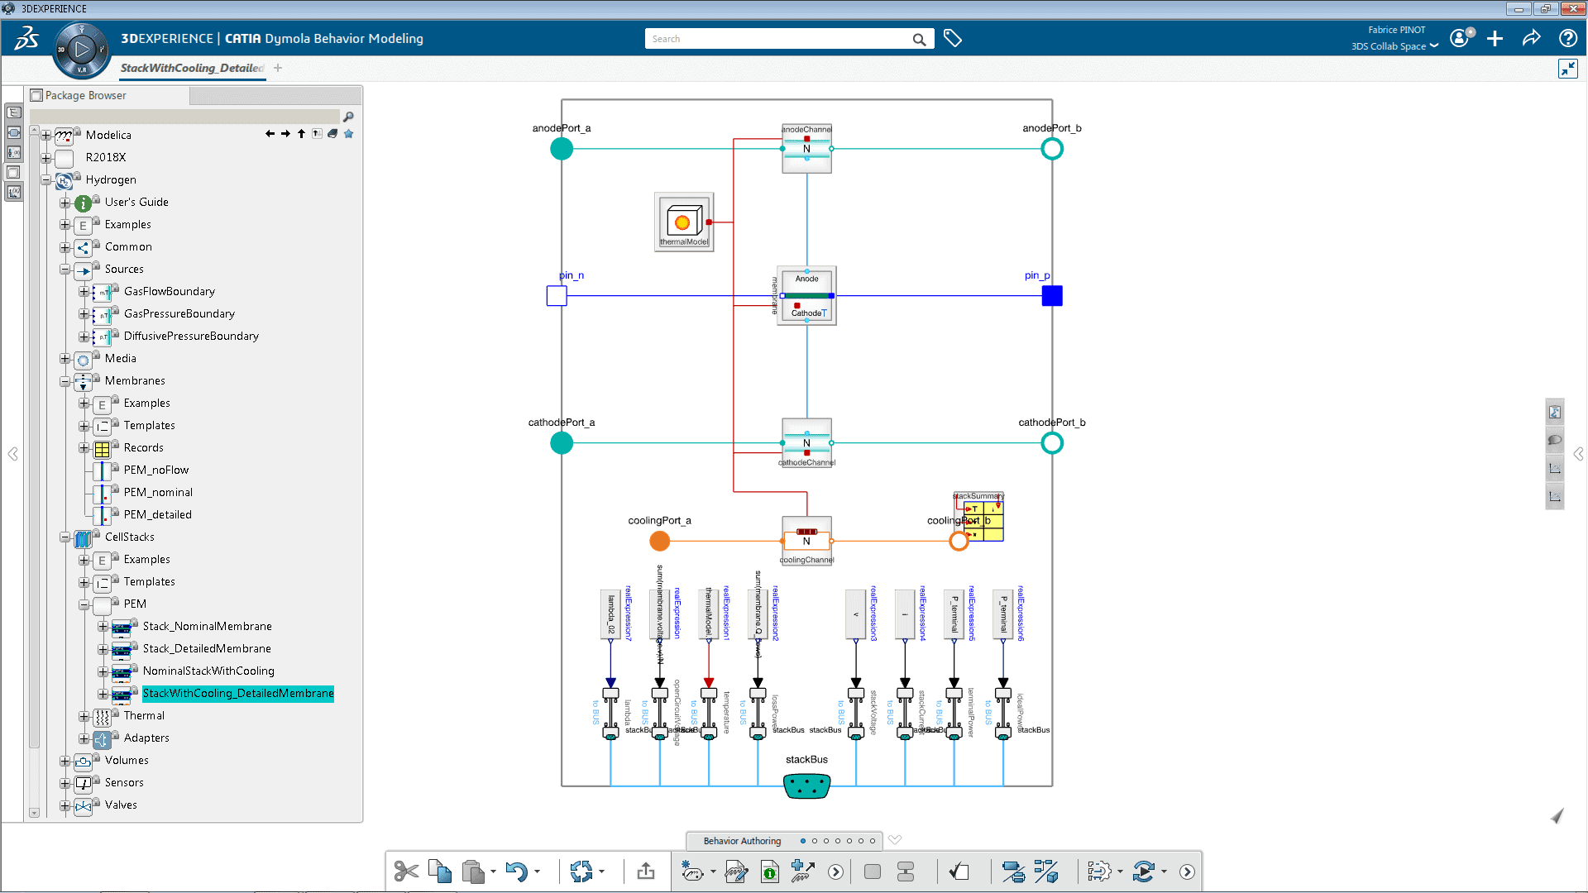Click the Share export icon in bottom toolbar
Screen dimensions: 1588x893
(x=646, y=872)
